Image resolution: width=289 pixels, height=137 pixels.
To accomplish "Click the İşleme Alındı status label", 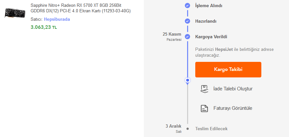I will (209, 6).
